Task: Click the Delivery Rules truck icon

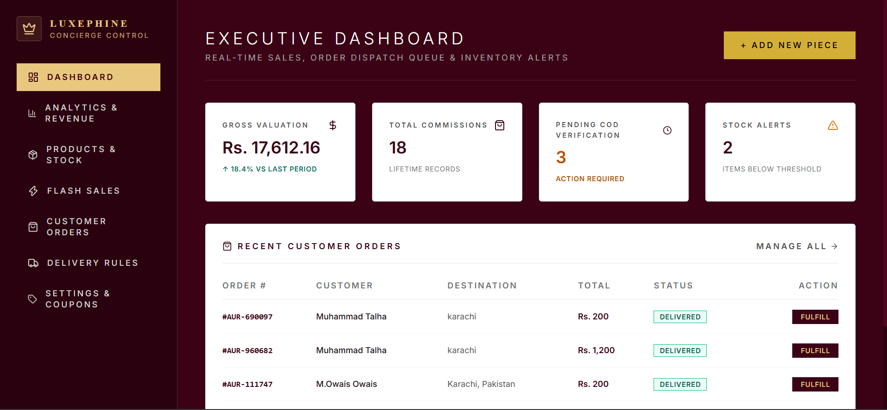Action: 33,263
